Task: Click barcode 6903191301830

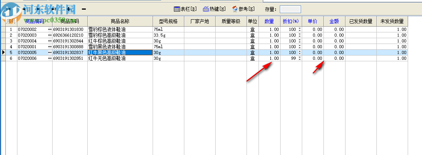Action: tap(68, 29)
